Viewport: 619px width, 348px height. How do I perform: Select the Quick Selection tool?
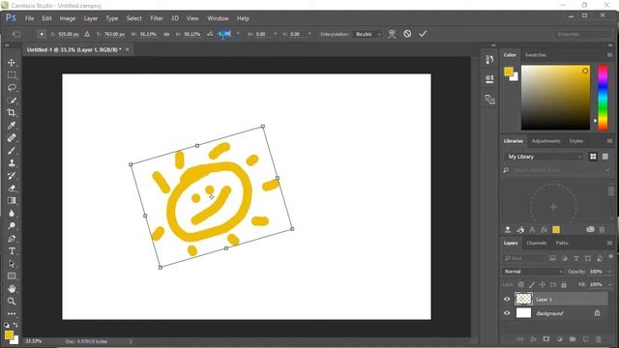coord(12,101)
